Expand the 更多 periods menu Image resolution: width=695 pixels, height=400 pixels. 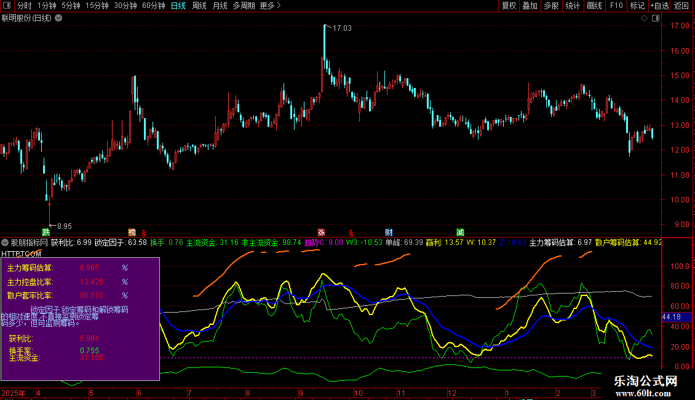270,6
